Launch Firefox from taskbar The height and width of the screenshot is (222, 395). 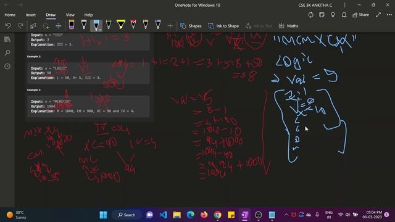click(x=204, y=215)
